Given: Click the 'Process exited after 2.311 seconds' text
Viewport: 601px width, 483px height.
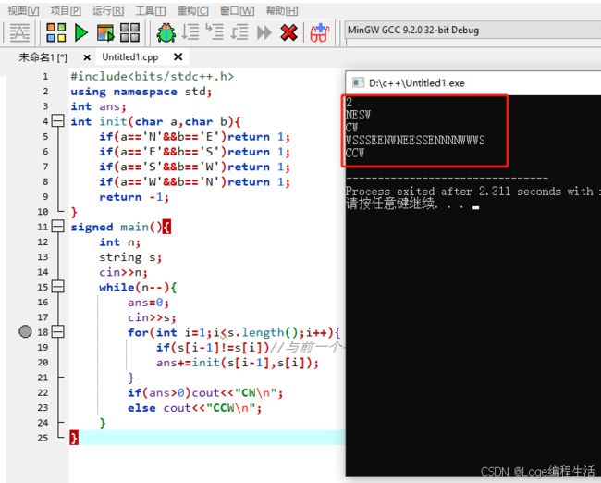Looking at the screenshot, I should pyautogui.click(x=472, y=191).
